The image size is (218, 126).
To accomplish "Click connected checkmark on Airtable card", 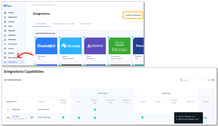I will click(x=60, y=37).
